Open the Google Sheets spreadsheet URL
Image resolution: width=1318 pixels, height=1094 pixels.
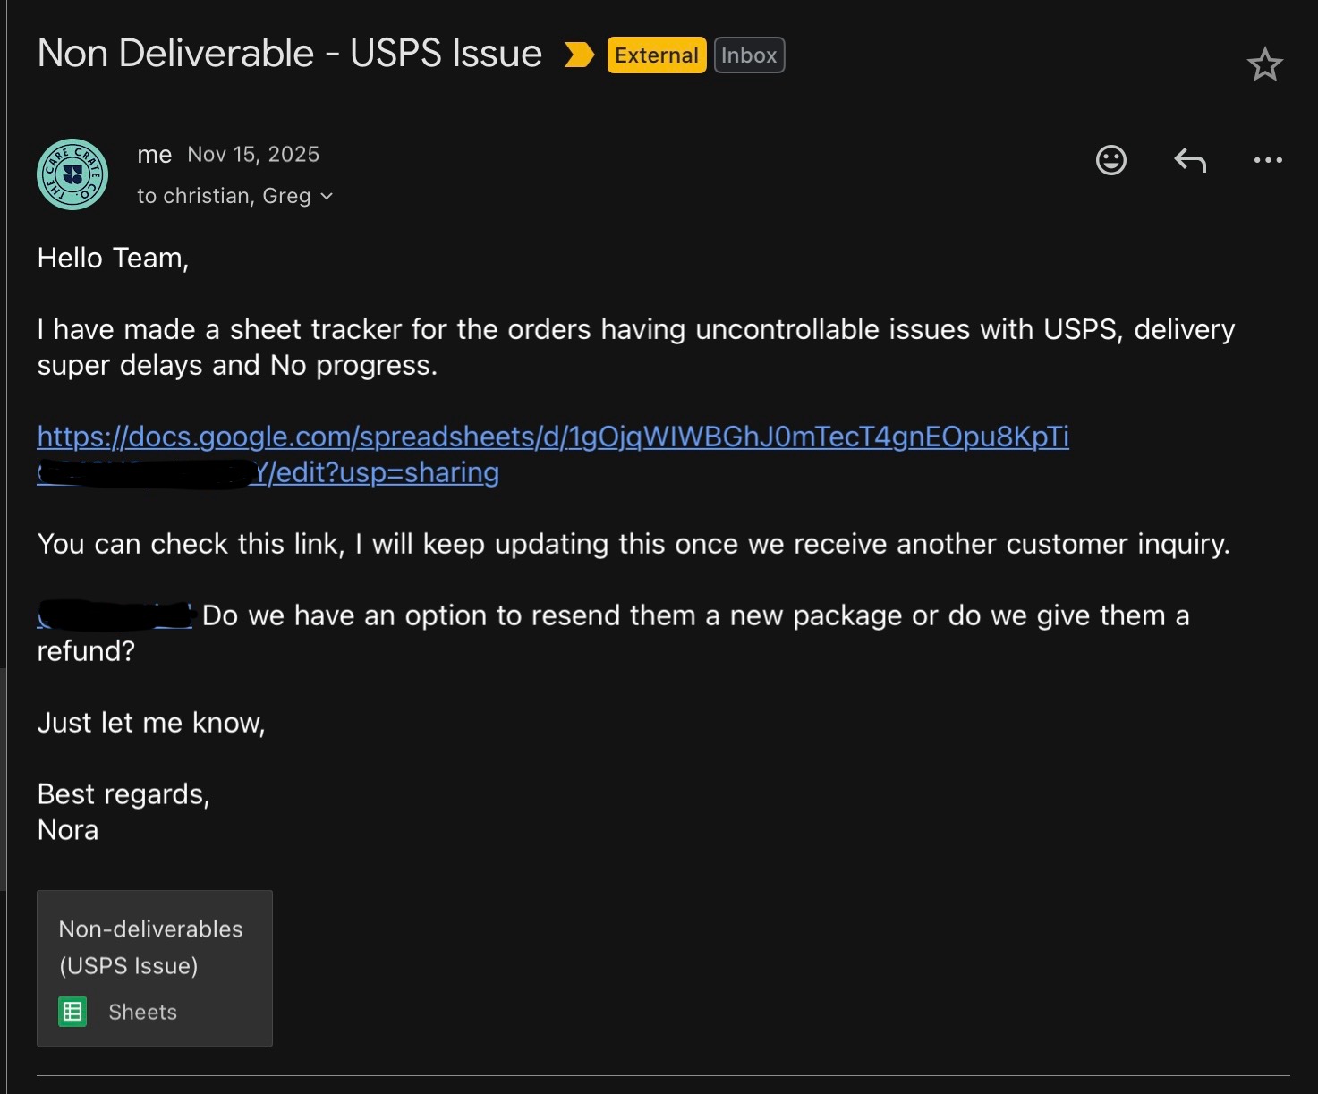(x=552, y=437)
